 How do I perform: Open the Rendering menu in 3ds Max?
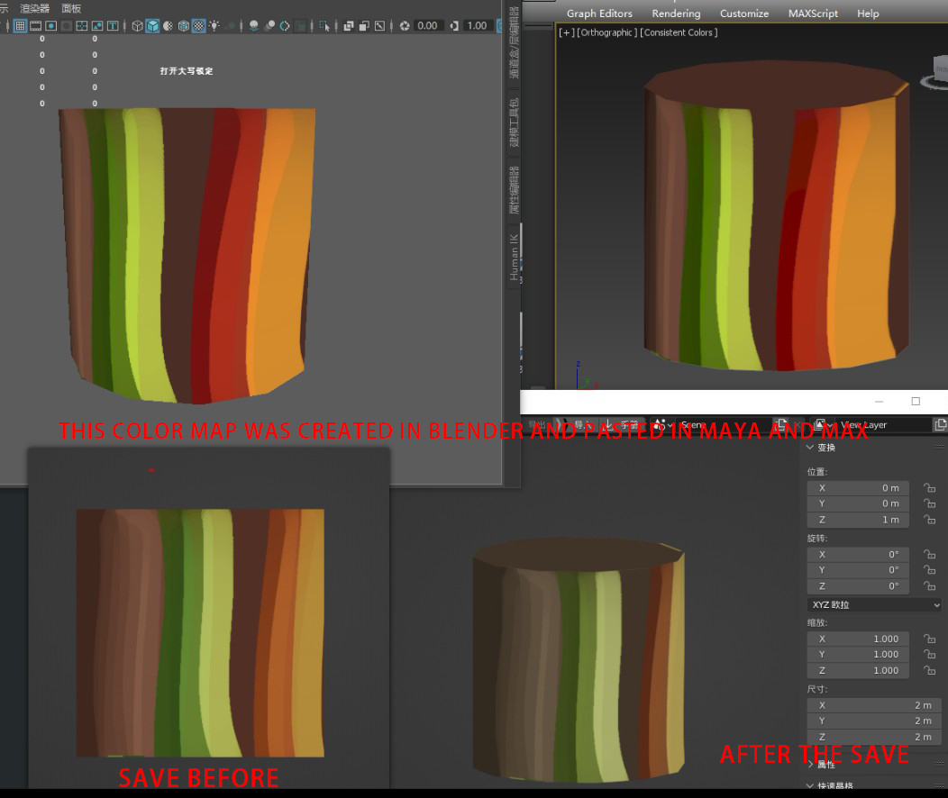[676, 14]
